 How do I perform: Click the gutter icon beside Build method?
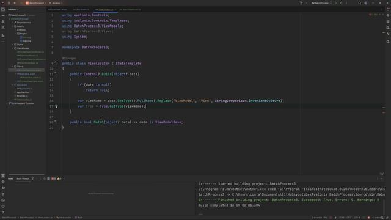tap(56, 74)
